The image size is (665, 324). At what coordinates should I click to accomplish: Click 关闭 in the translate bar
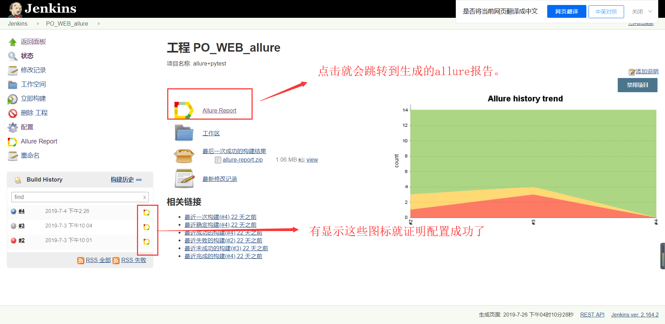[x=637, y=12]
